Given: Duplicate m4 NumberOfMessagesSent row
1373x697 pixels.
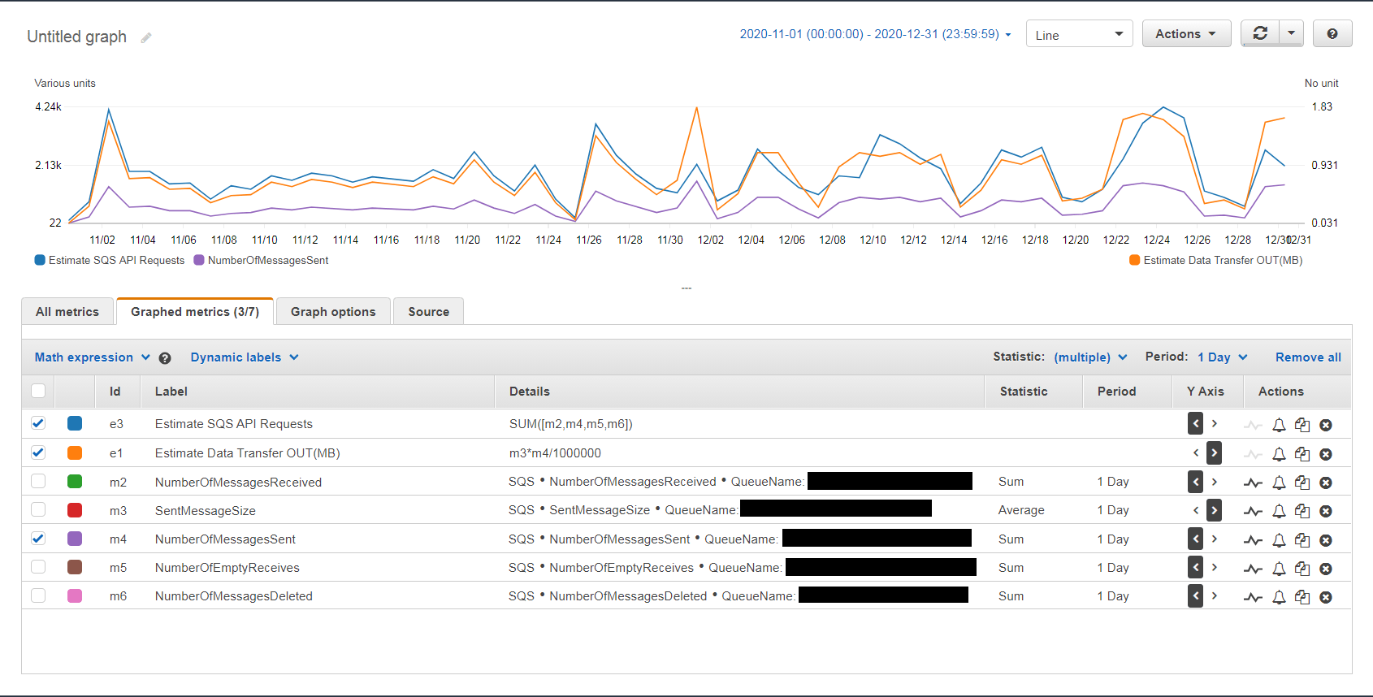Looking at the screenshot, I should (1302, 540).
